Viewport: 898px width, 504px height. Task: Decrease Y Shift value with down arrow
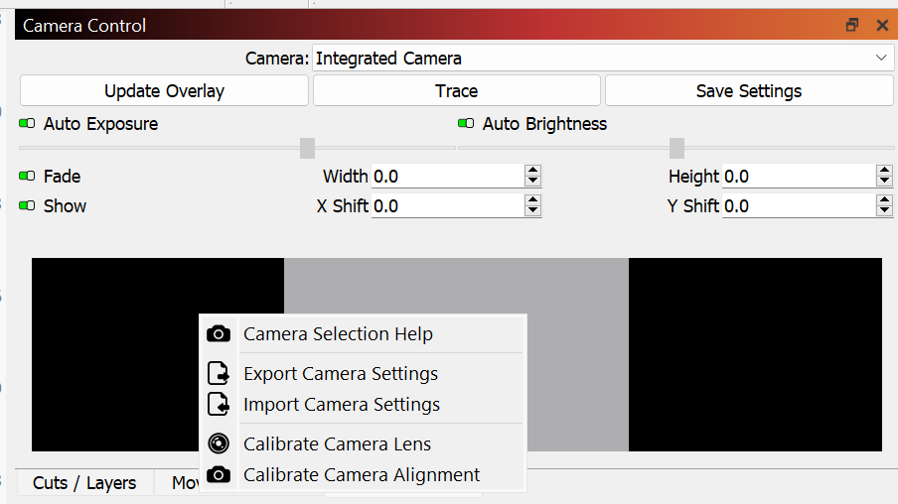tap(884, 210)
